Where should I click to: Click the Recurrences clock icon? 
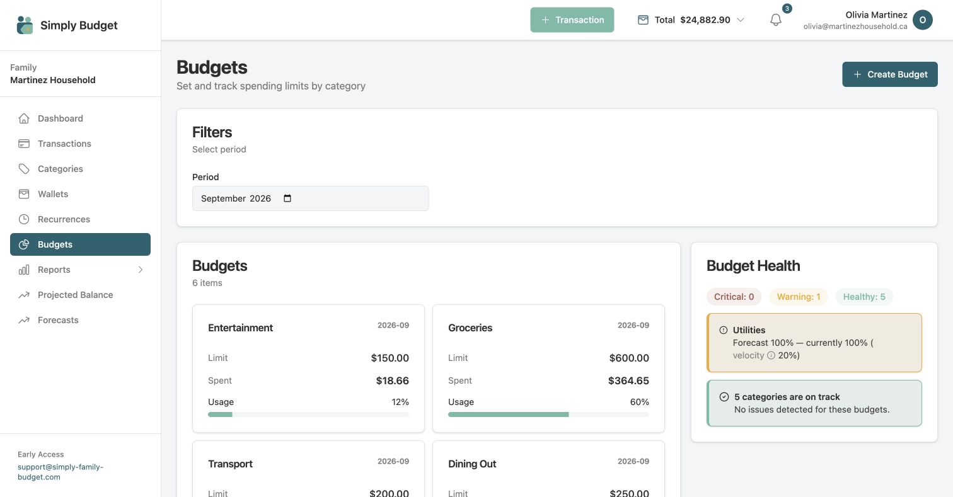pyautogui.click(x=24, y=219)
